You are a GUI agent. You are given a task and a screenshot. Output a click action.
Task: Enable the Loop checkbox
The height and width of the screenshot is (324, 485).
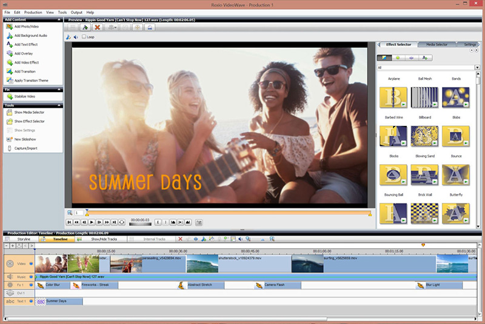[x=84, y=37]
